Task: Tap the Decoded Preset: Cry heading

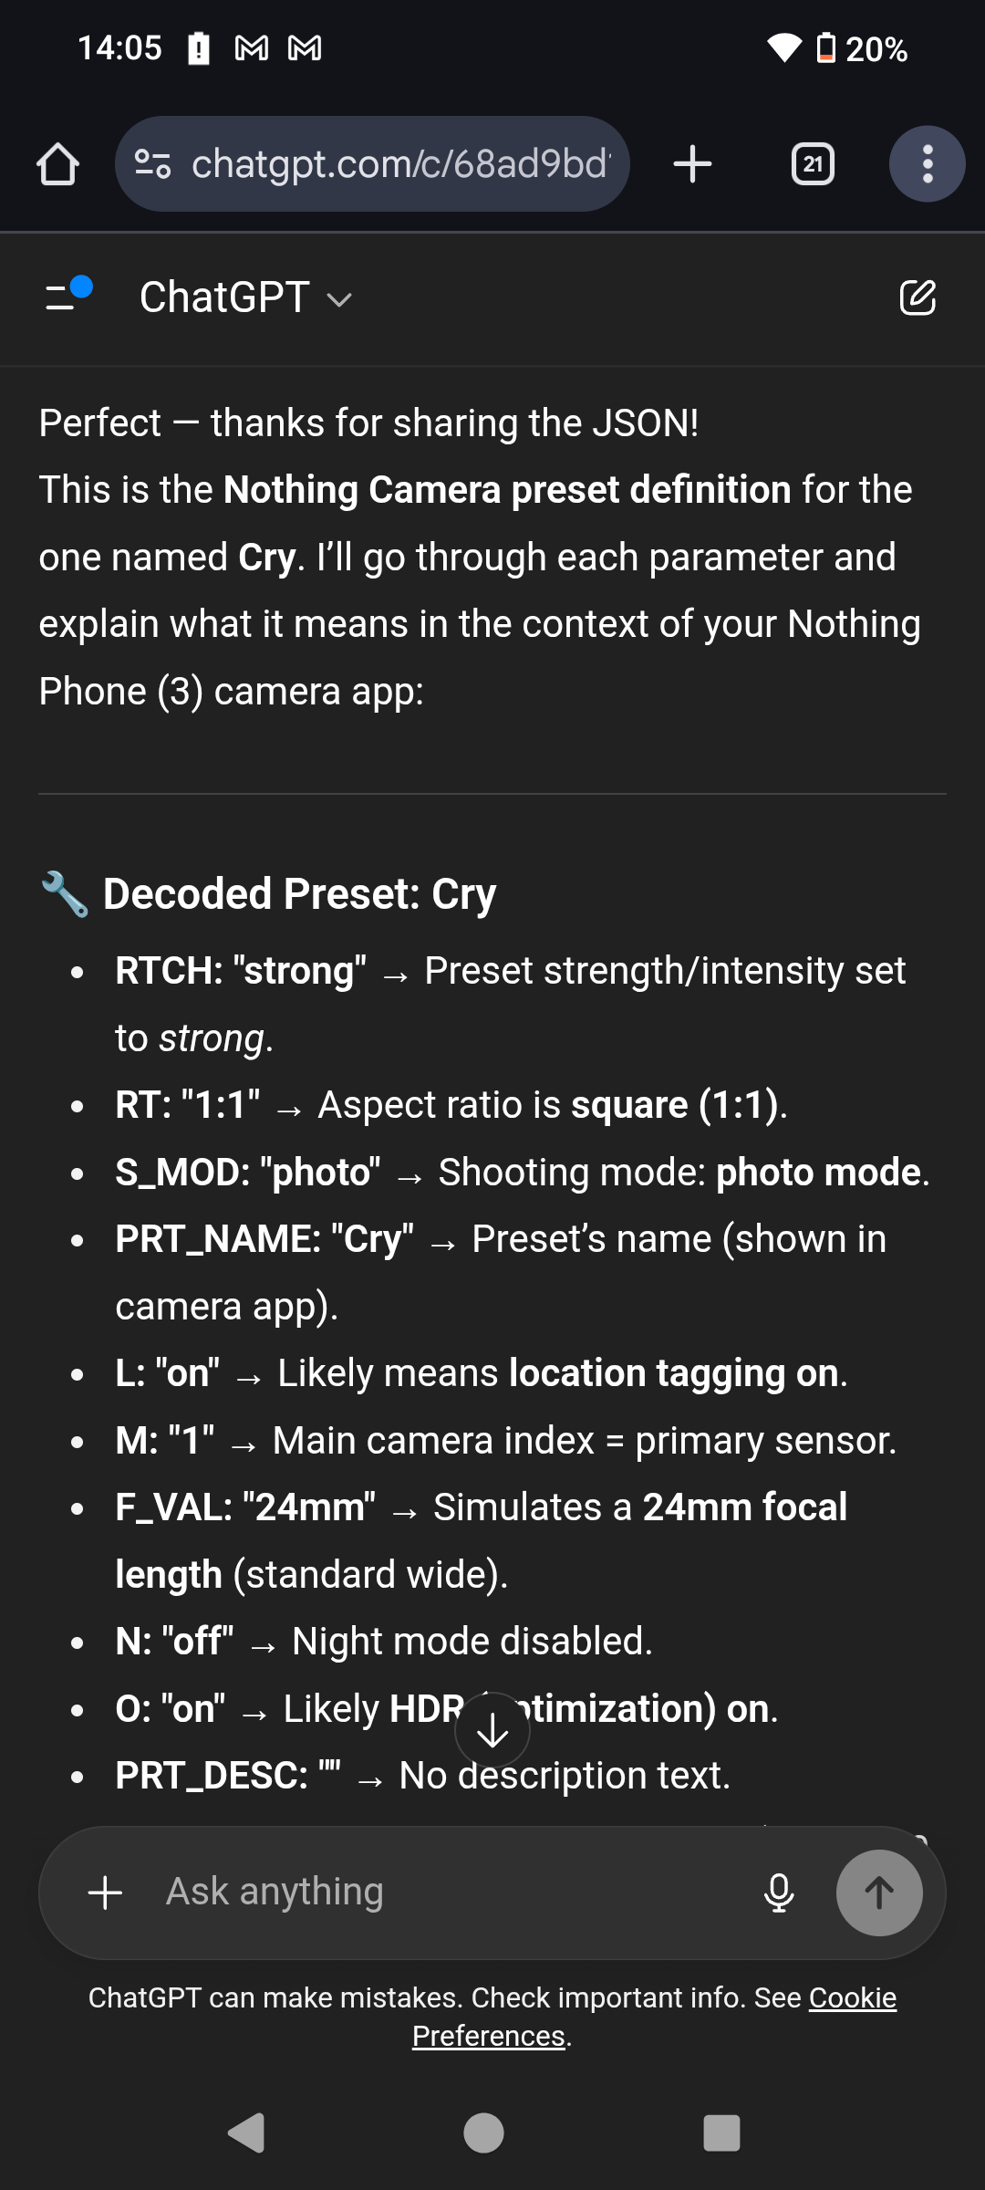Action: [x=299, y=893]
